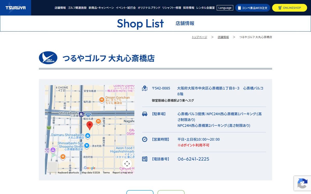Click the 平日・土日祝10:00〜20:00 hours text

199,139
